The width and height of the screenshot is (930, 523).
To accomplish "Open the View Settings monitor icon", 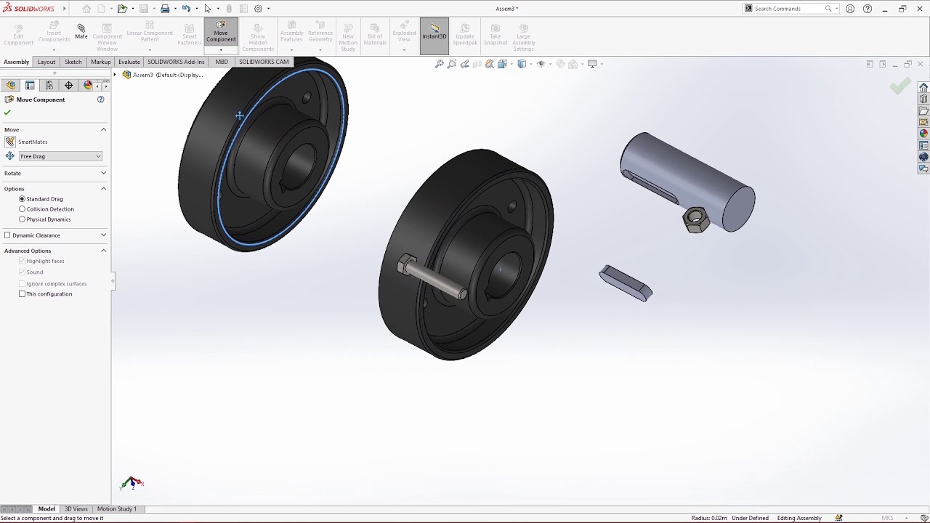I will (592, 64).
